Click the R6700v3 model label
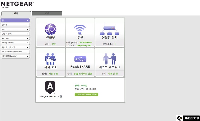200x121 pixels. (x=6, y=8)
